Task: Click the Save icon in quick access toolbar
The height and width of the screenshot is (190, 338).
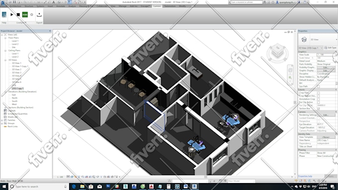Action: (14, 2)
